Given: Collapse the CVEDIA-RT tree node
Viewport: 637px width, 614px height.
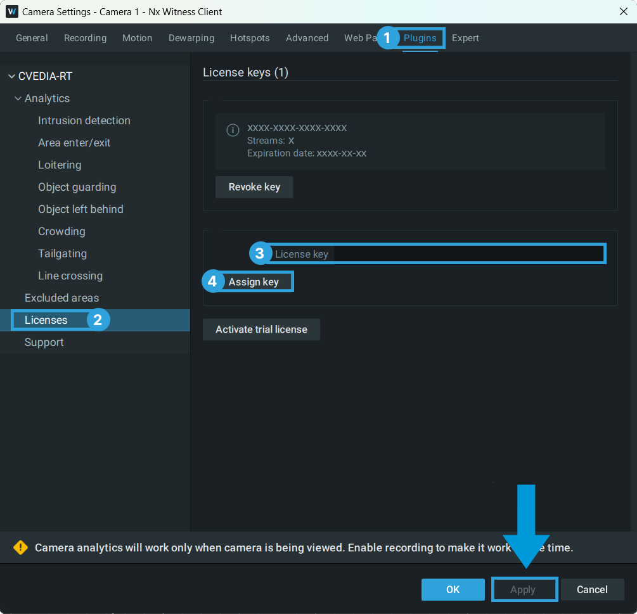Looking at the screenshot, I should point(12,76).
